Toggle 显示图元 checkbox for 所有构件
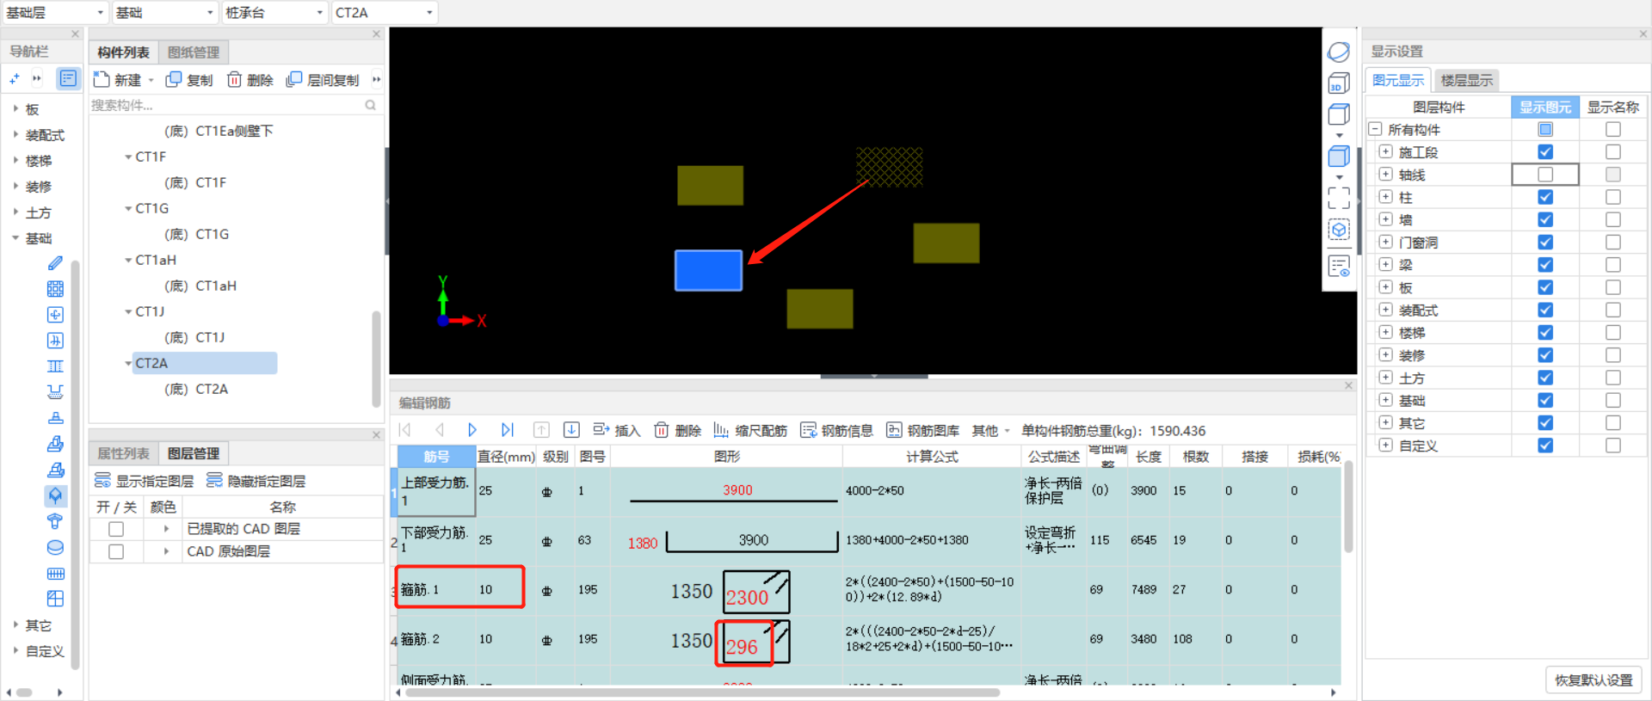The height and width of the screenshot is (701, 1652). click(1545, 130)
